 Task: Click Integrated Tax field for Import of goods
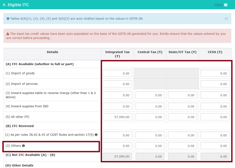(x=117, y=73)
